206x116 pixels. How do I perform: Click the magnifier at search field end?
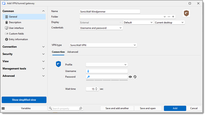tap(81, 108)
